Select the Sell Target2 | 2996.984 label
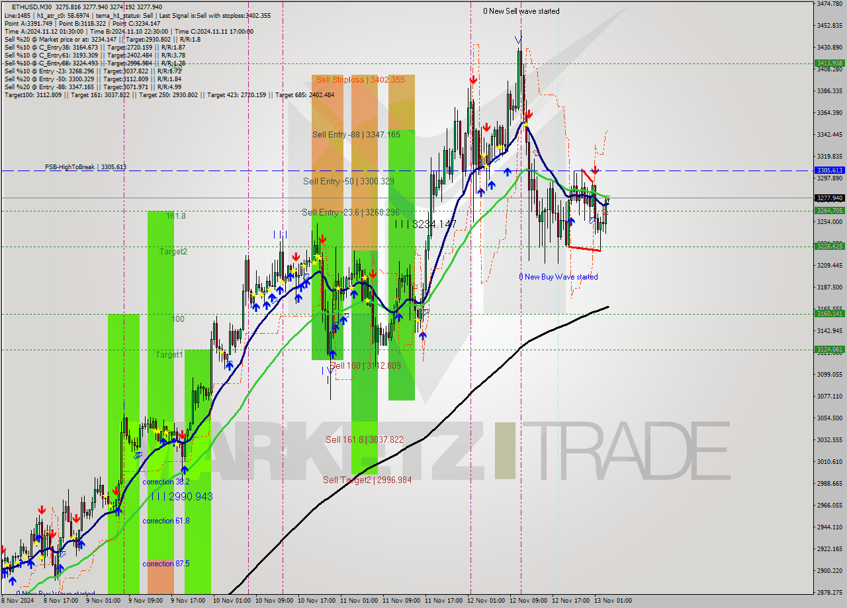 367,480
